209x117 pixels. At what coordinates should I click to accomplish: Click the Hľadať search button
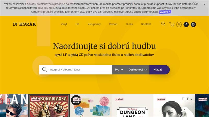160,70
